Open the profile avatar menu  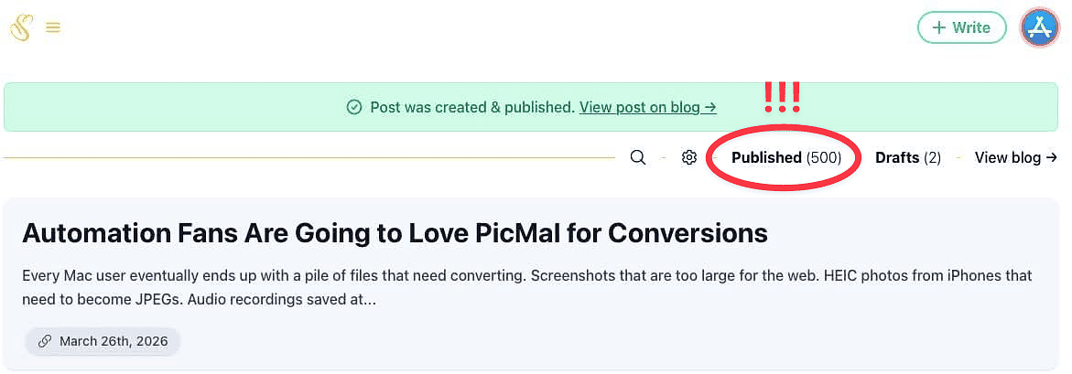(x=1039, y=27)
